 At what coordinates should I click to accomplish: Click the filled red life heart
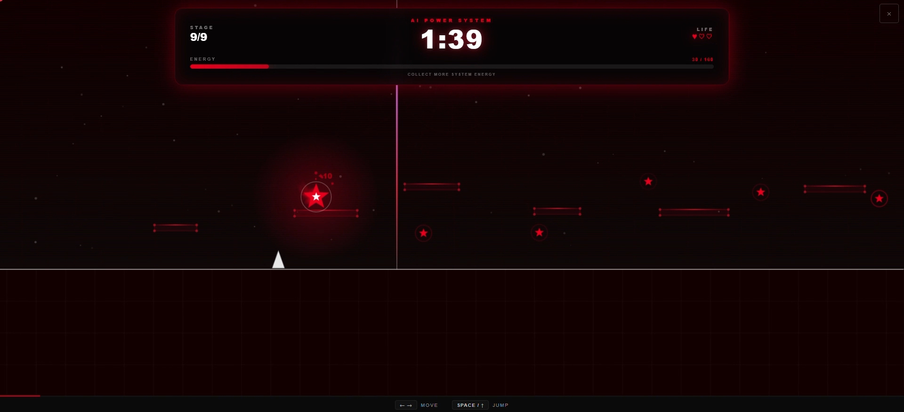(694, 37)
